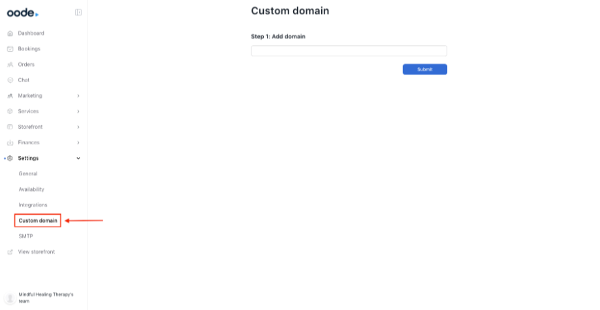
Task: Click the View storefront external link icon
Action: pyautogui.click(x=10, y=252)
